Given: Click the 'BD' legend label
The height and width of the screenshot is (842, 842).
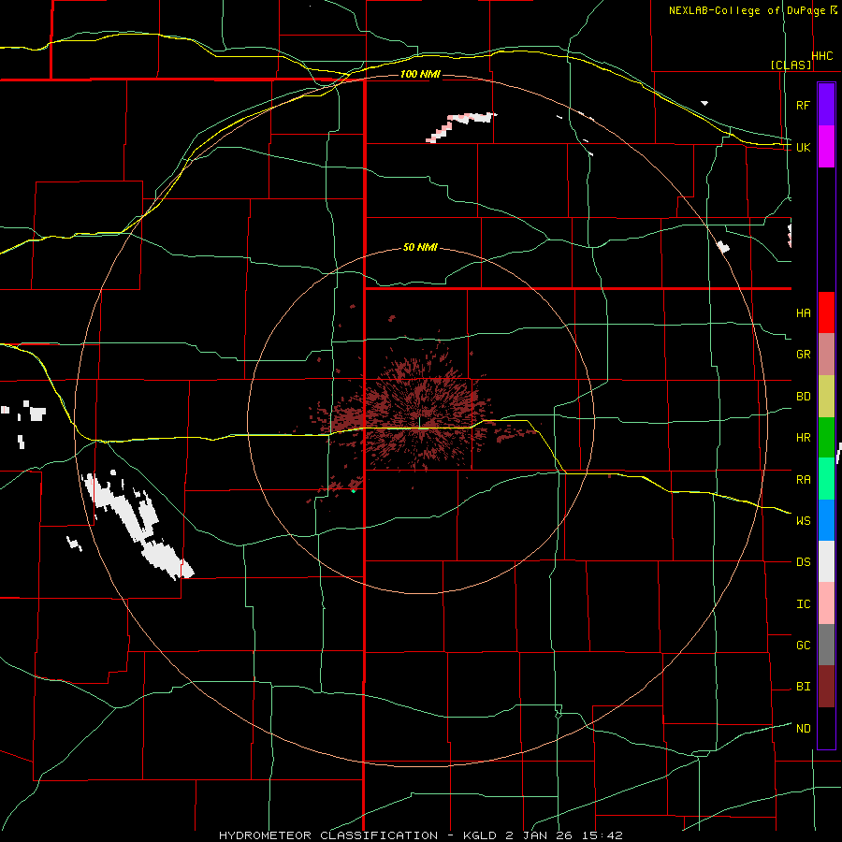Looking at the screenshot, I should pyautogui.click(x=803, y=397).
